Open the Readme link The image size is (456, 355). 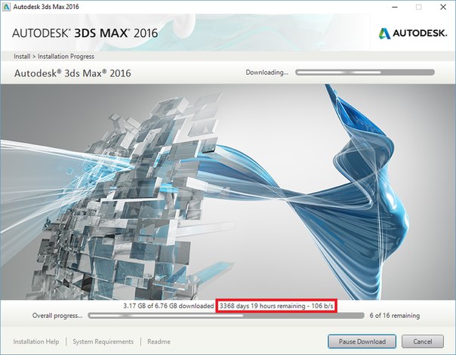tap(159, 342)
